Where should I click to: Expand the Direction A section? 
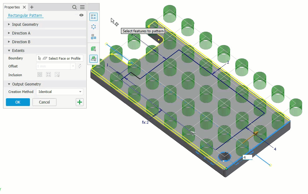(45, 33)
